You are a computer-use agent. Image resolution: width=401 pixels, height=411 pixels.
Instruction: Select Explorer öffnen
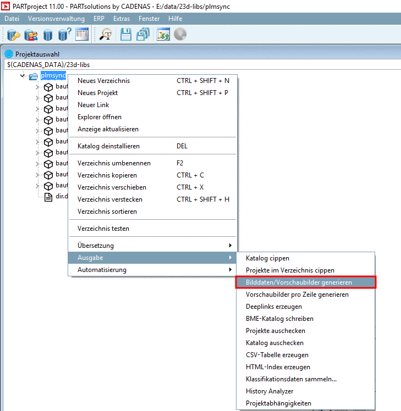(152, 117)
